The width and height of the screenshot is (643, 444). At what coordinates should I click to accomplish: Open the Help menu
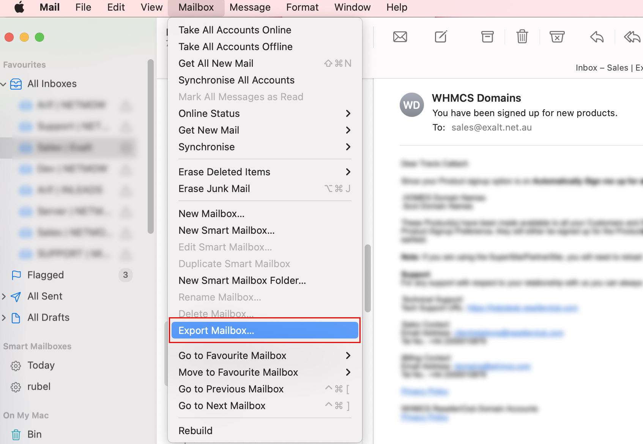click(397, 7)
